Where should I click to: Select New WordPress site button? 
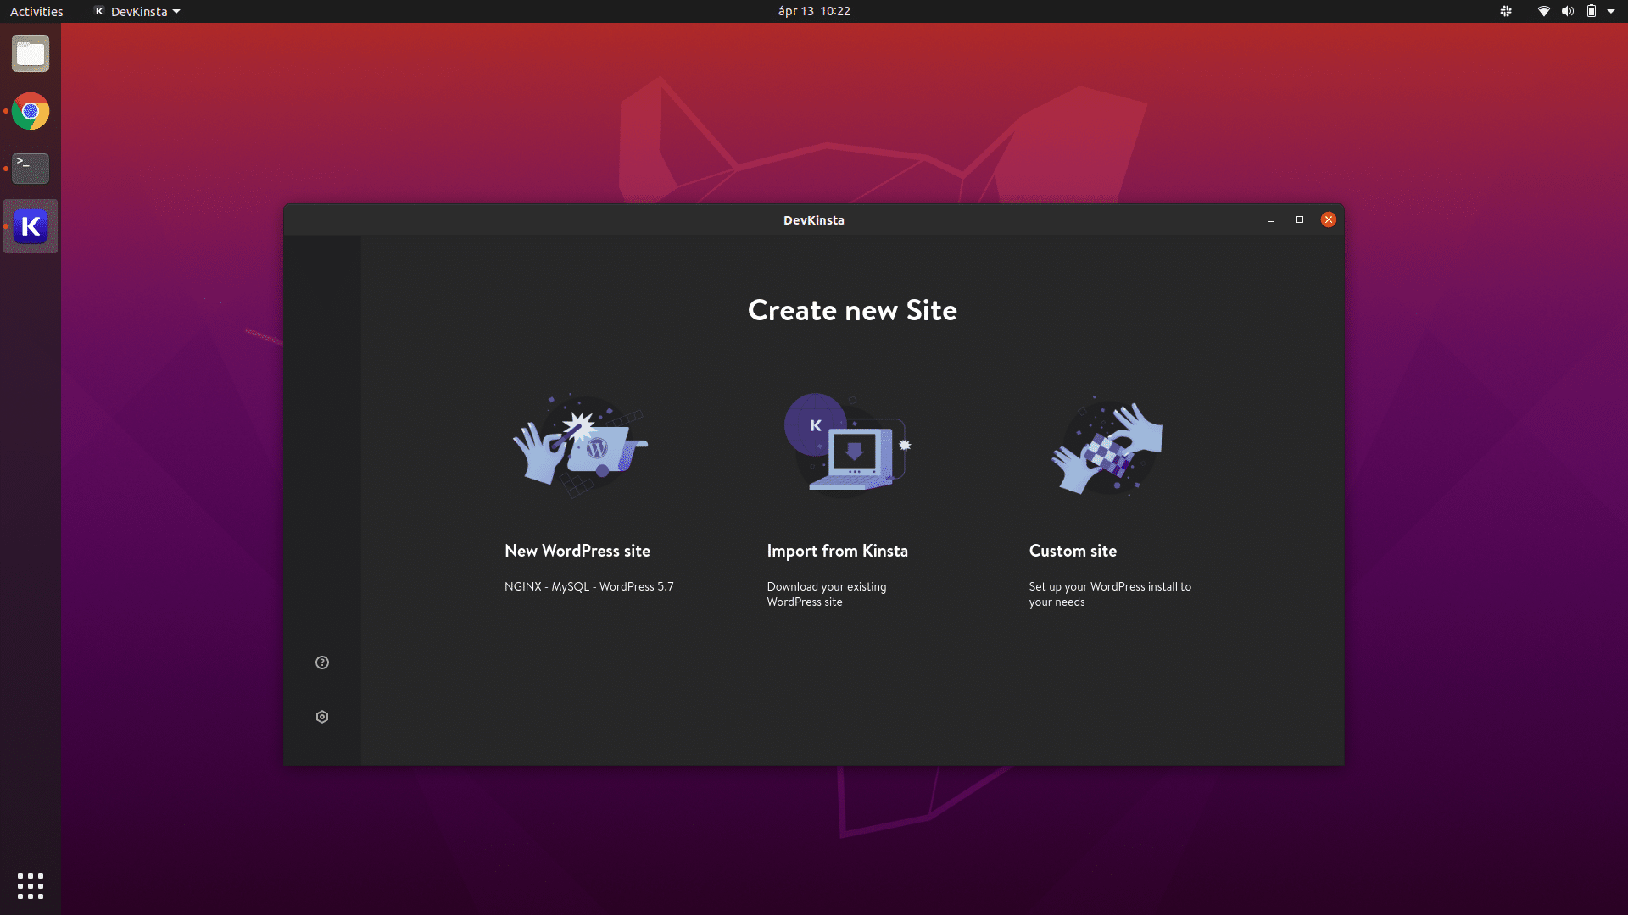(576, 550)
